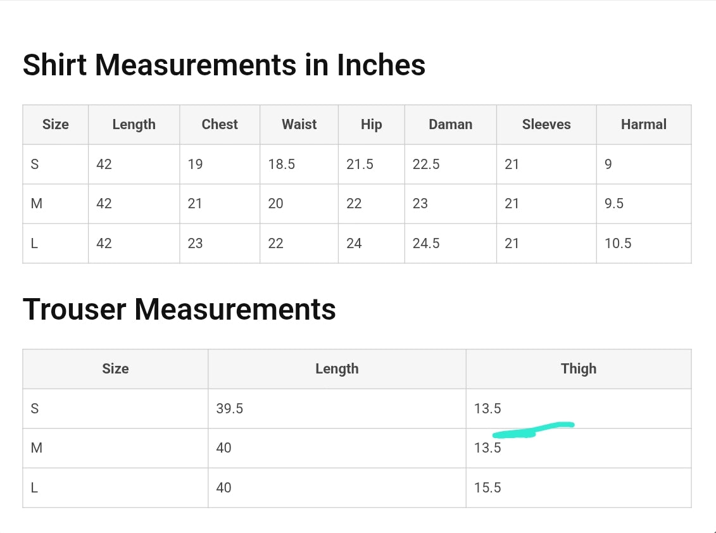This screenshot has height=533, width=716.
Task: Click the Length header in trouser table
Action: click(x=337, y=369)
